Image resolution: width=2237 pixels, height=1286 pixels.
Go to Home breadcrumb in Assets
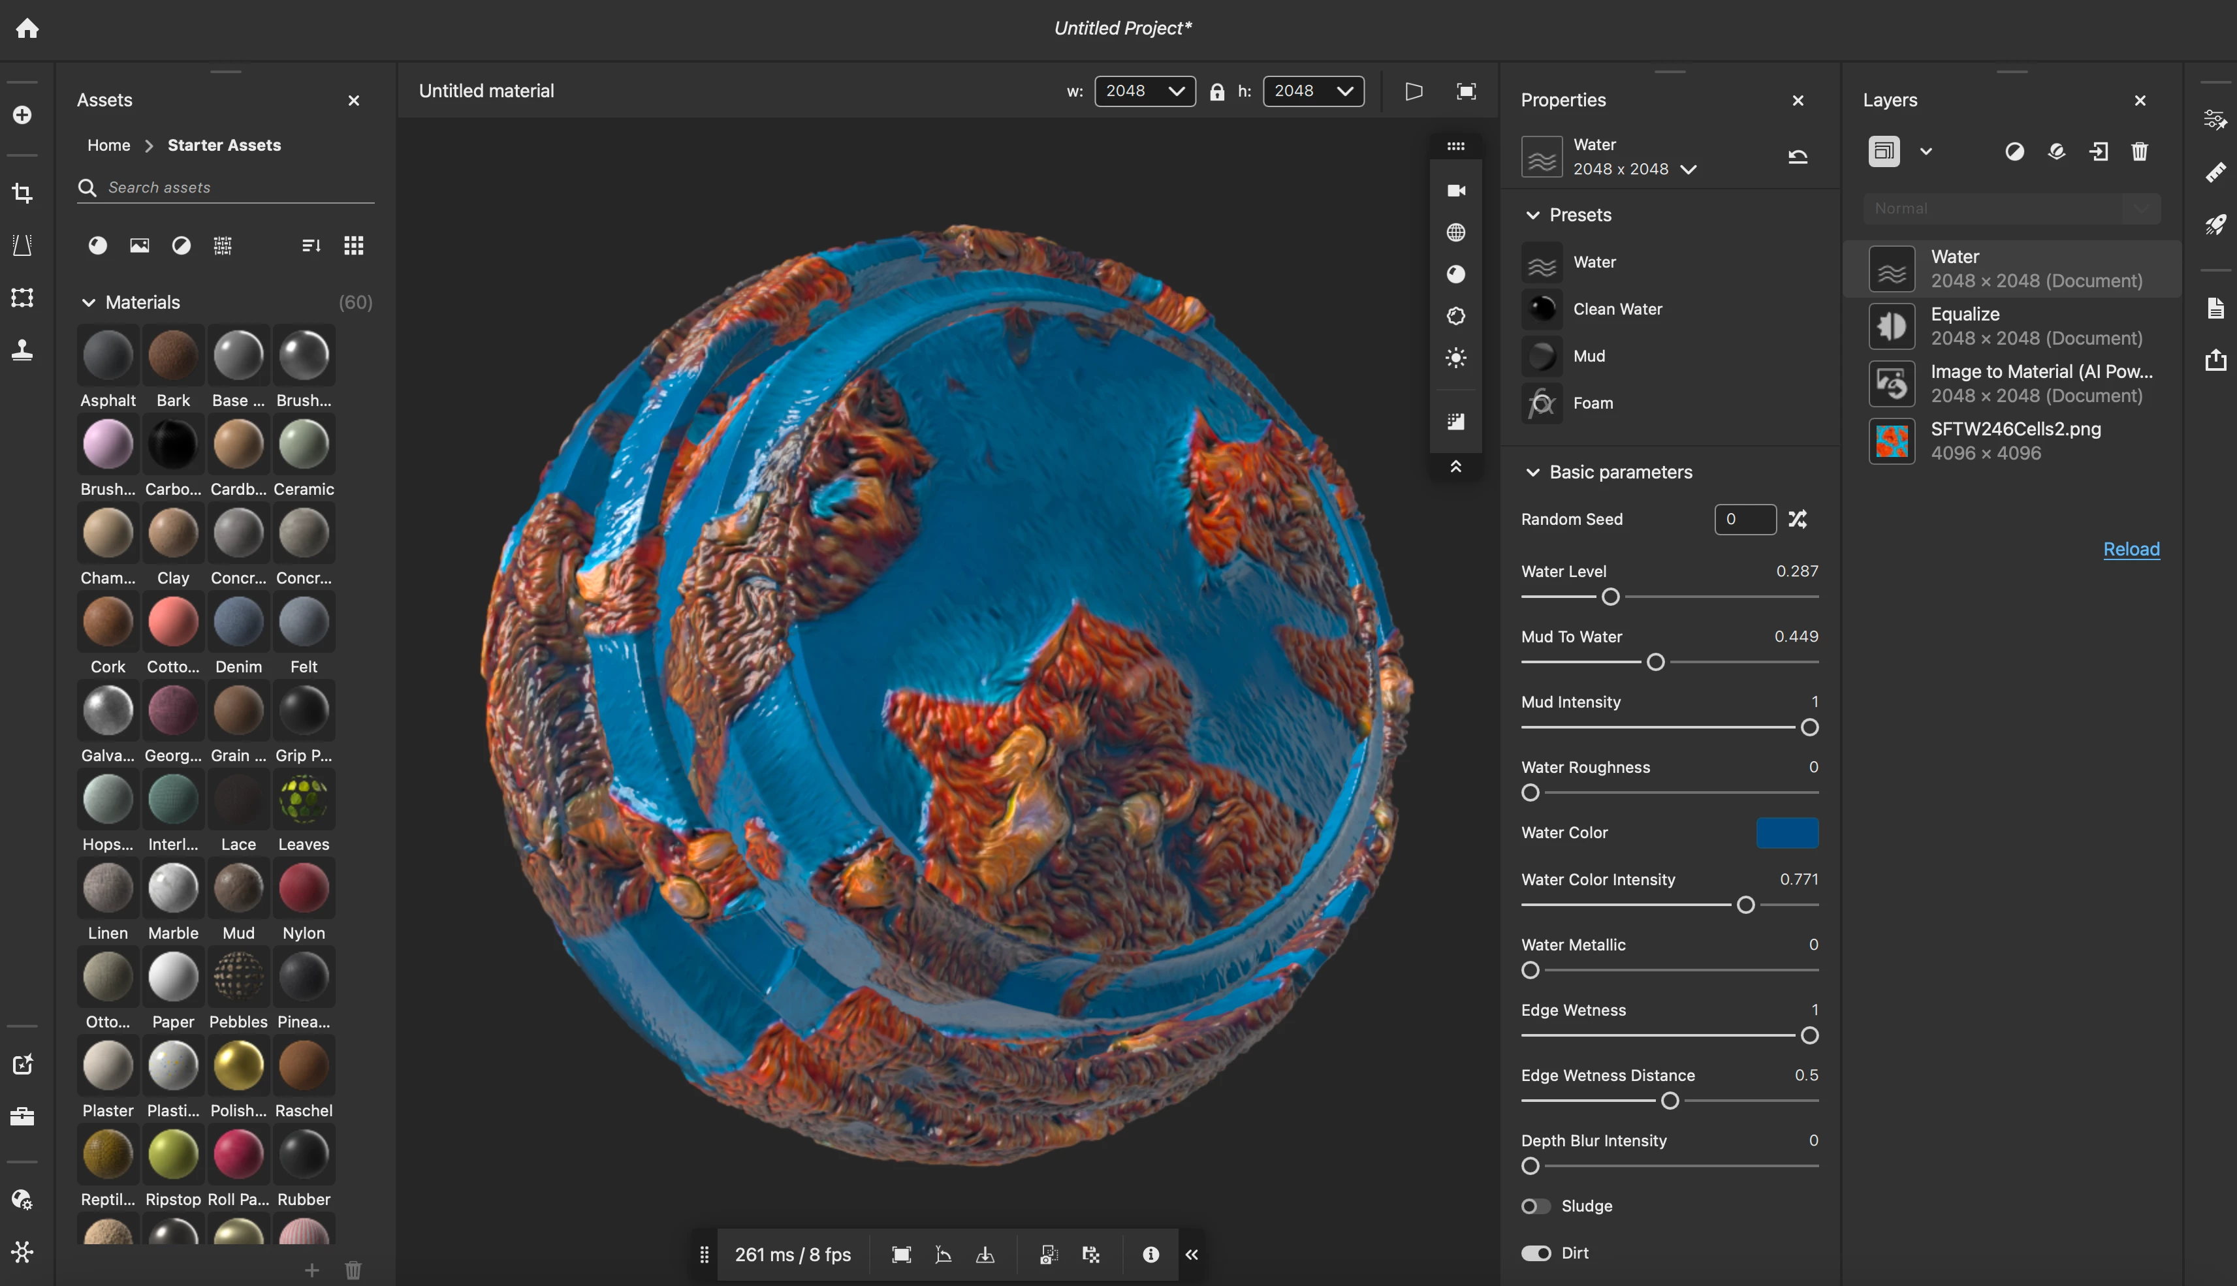click(x=108, y=145)
